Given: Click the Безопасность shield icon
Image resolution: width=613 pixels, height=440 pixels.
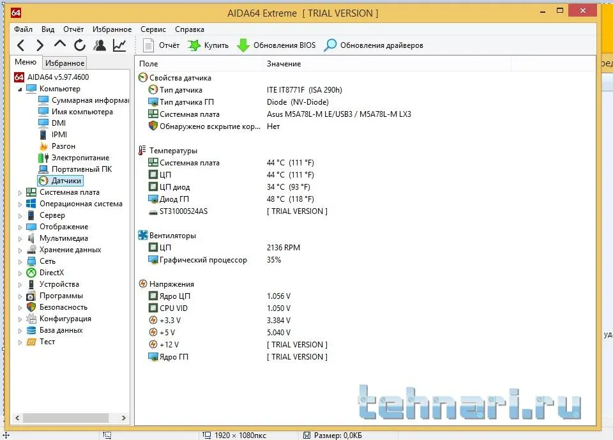Looking at the screenshot, I should pyautogui.click(x=31, y=307).
